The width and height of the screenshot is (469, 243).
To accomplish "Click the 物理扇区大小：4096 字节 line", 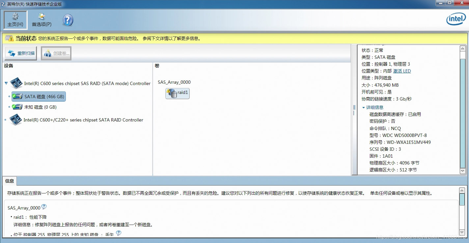I will click(x=394, y=163).
